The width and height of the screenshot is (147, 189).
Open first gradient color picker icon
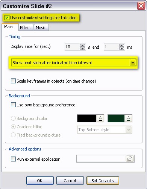[x=100, y=118]
